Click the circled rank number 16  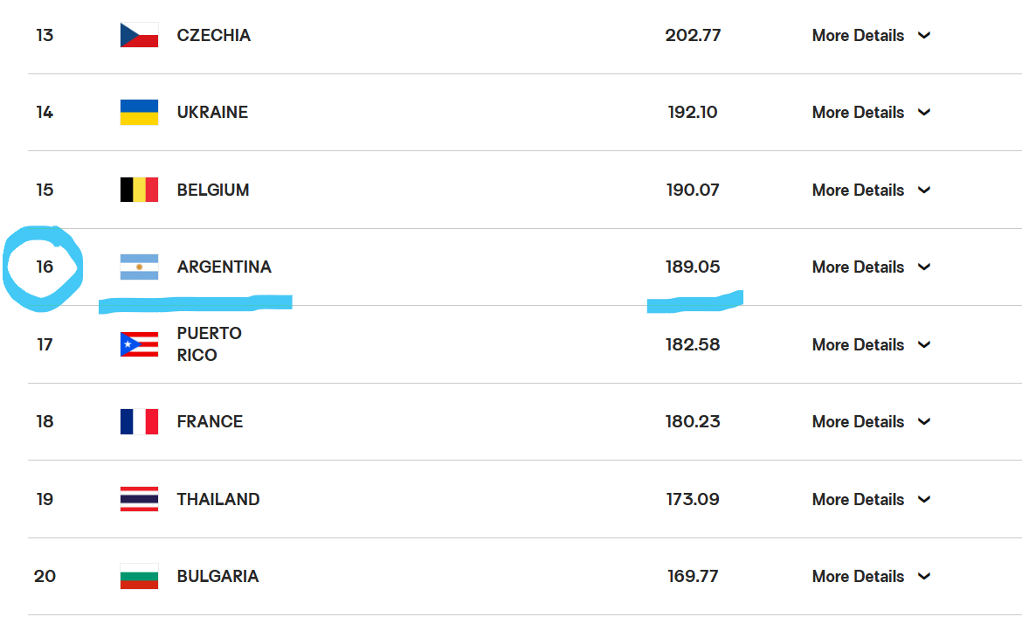[45, 267]
